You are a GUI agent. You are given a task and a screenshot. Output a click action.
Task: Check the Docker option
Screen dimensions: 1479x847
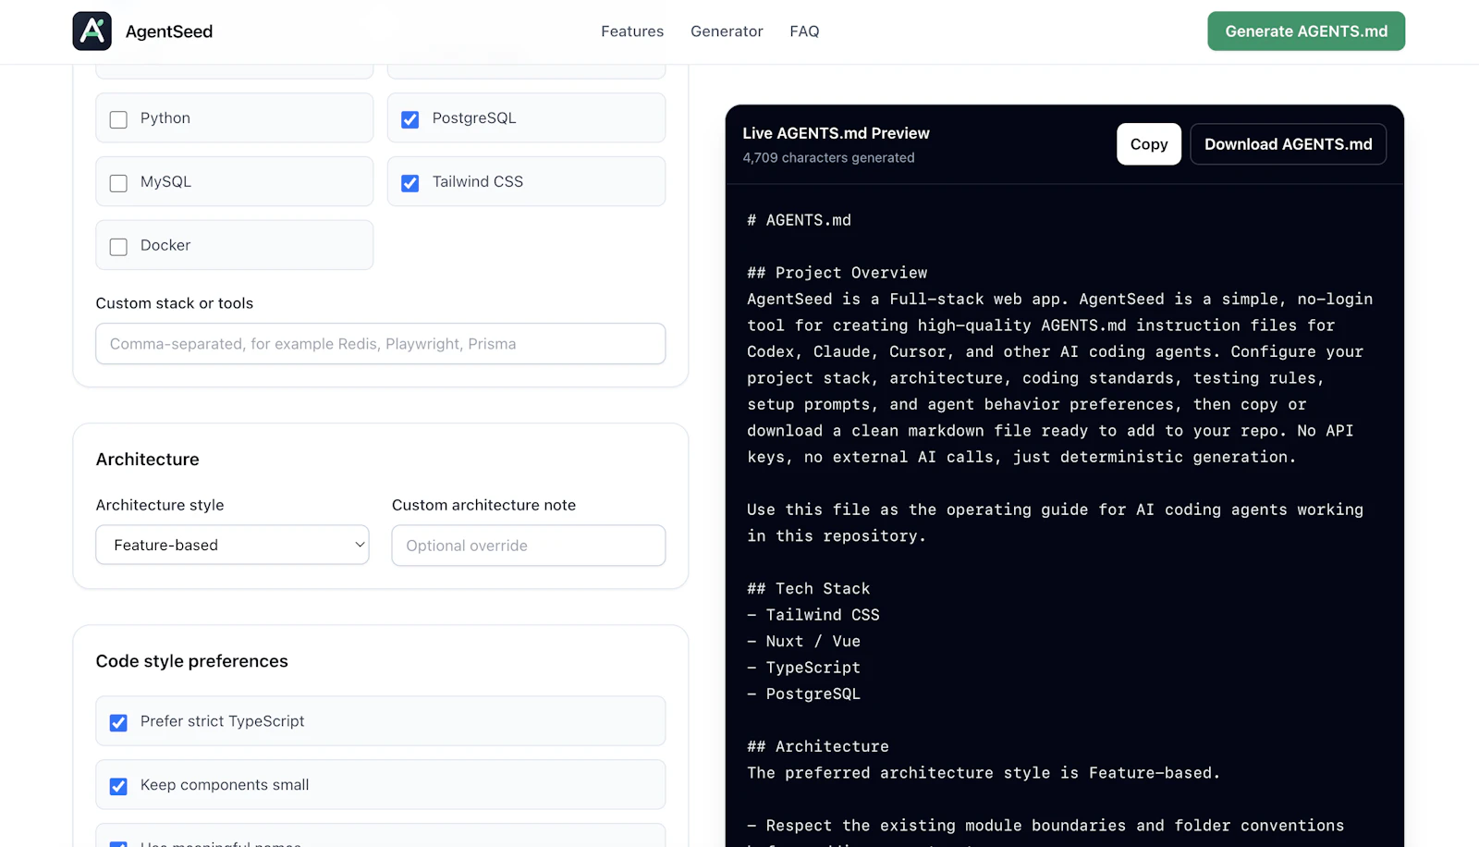(118, 247)
